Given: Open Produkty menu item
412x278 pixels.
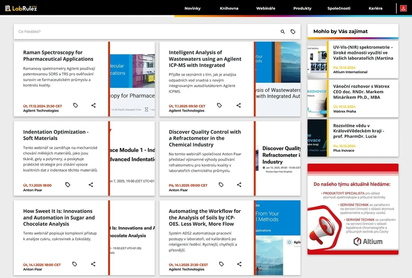Looking at the screenshot, I should point(302,8).
